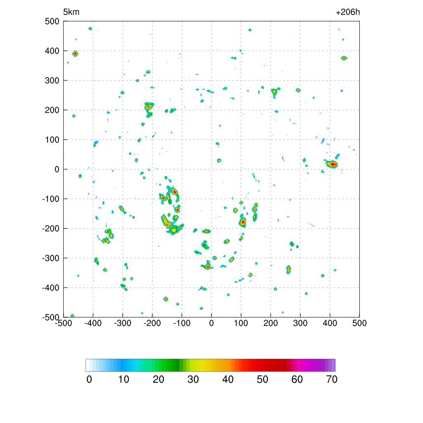Click the colorbar label 60

297,380
